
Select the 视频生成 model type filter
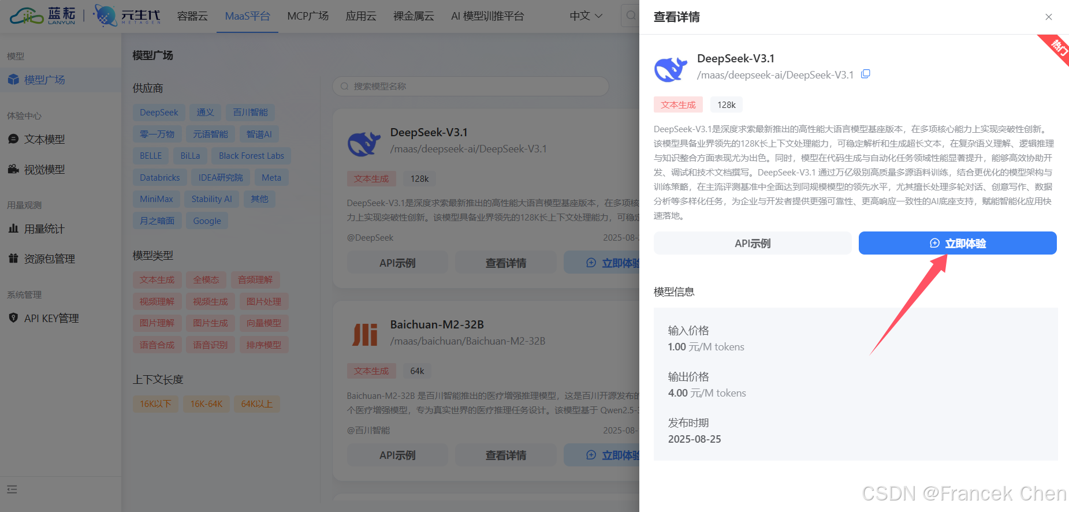point(210,301)
